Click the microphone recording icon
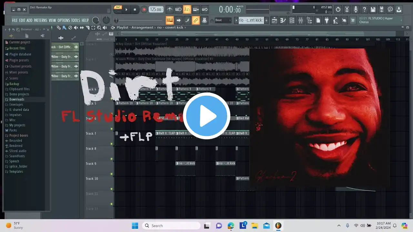 tap(356, 10)
